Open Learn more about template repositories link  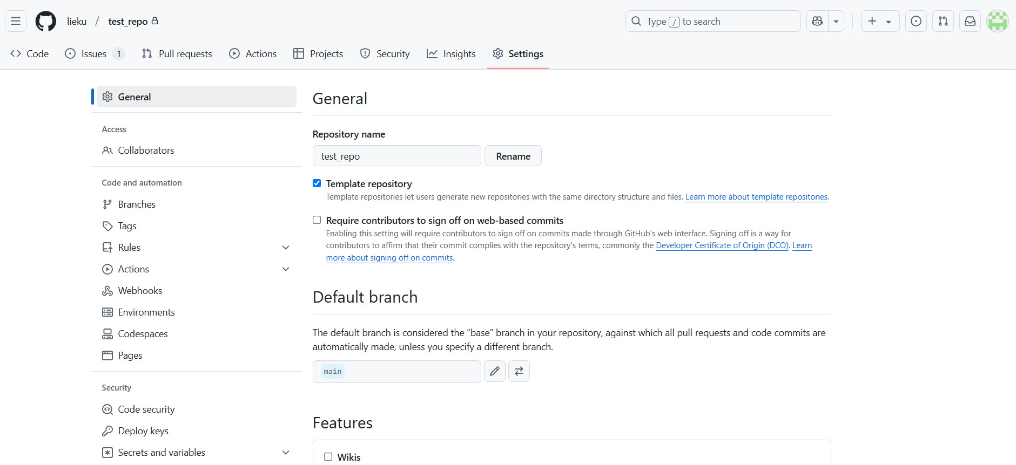[x=756, y=197]
